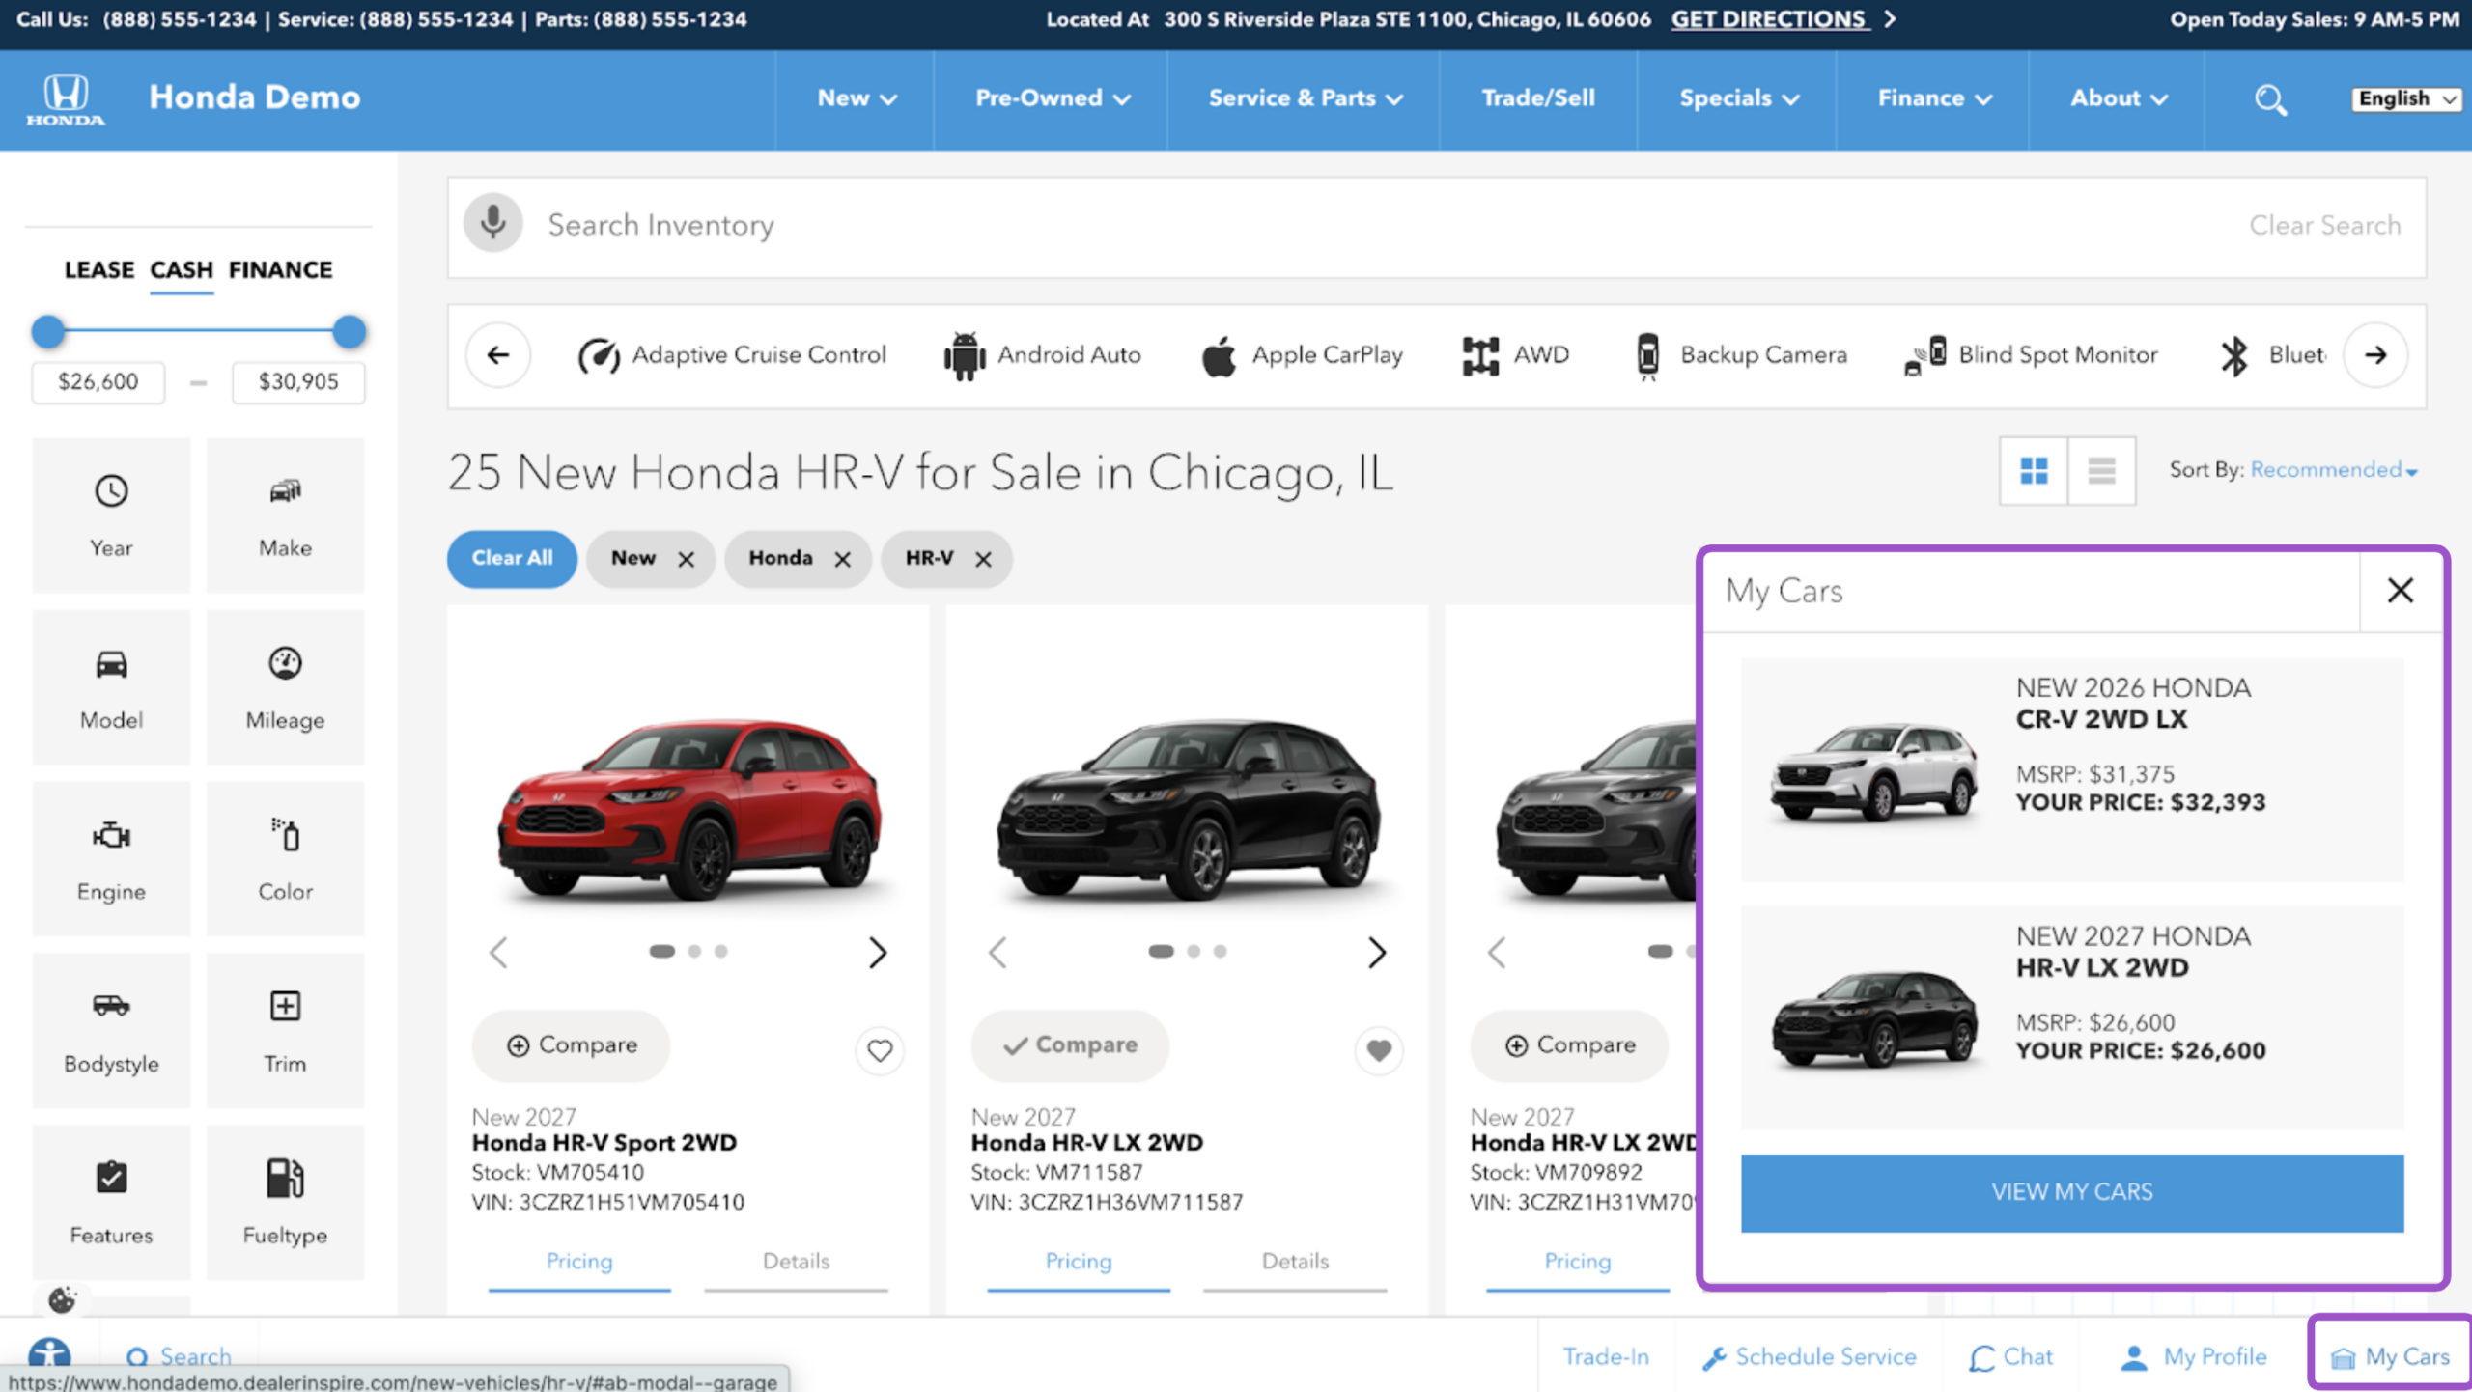This screenshot has height=1392, width=2472.
Task: Open Schedule Service in bottom bar
Action: (1809, 1357)
